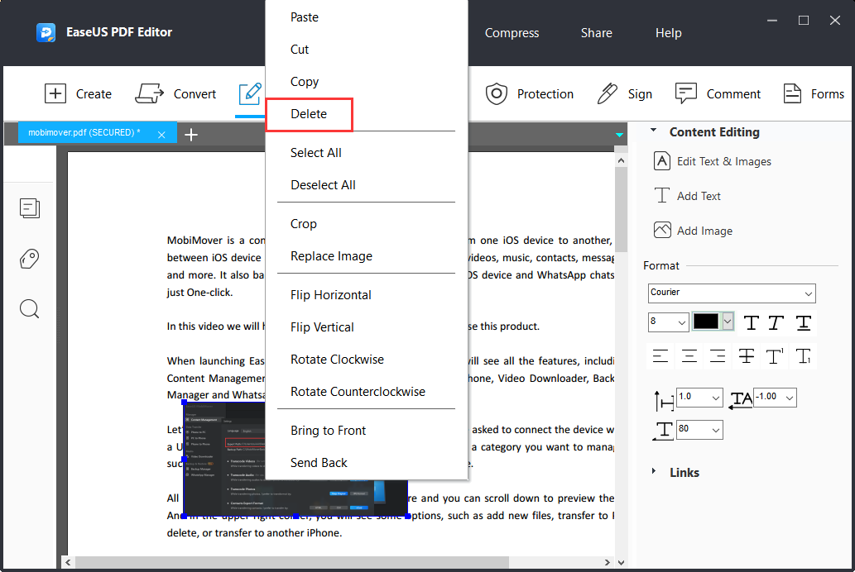Click the Edit Text & Images icon
This screenshot has width=855, height=572.
click(662, 161)
